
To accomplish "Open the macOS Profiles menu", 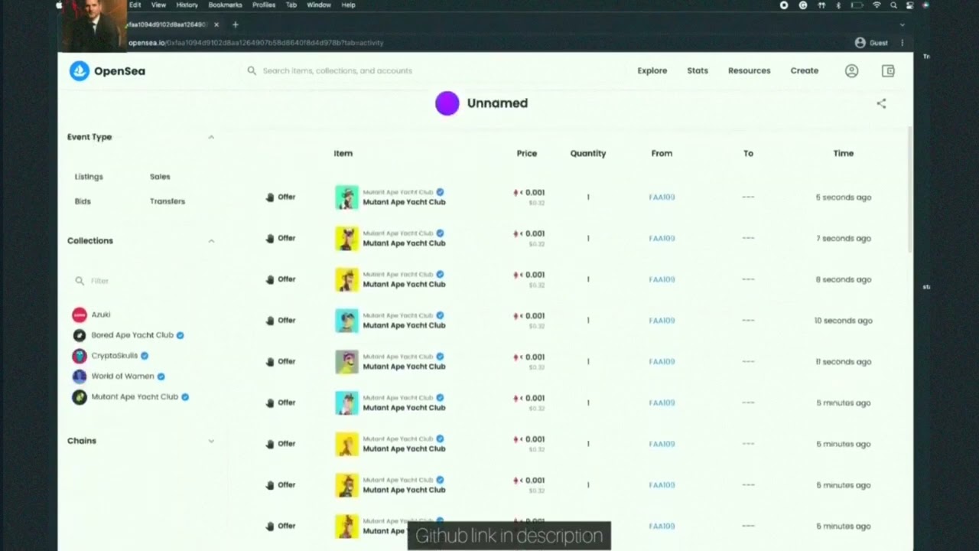I will click(264, 5).
